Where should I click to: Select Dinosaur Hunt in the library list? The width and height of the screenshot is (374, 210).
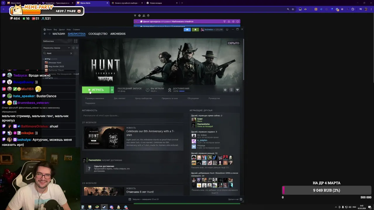55,63
